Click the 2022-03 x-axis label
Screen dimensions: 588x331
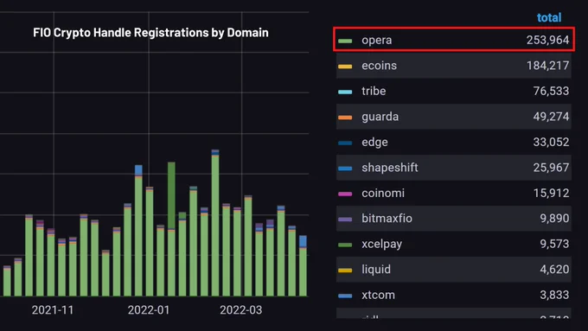coord(240,310)
